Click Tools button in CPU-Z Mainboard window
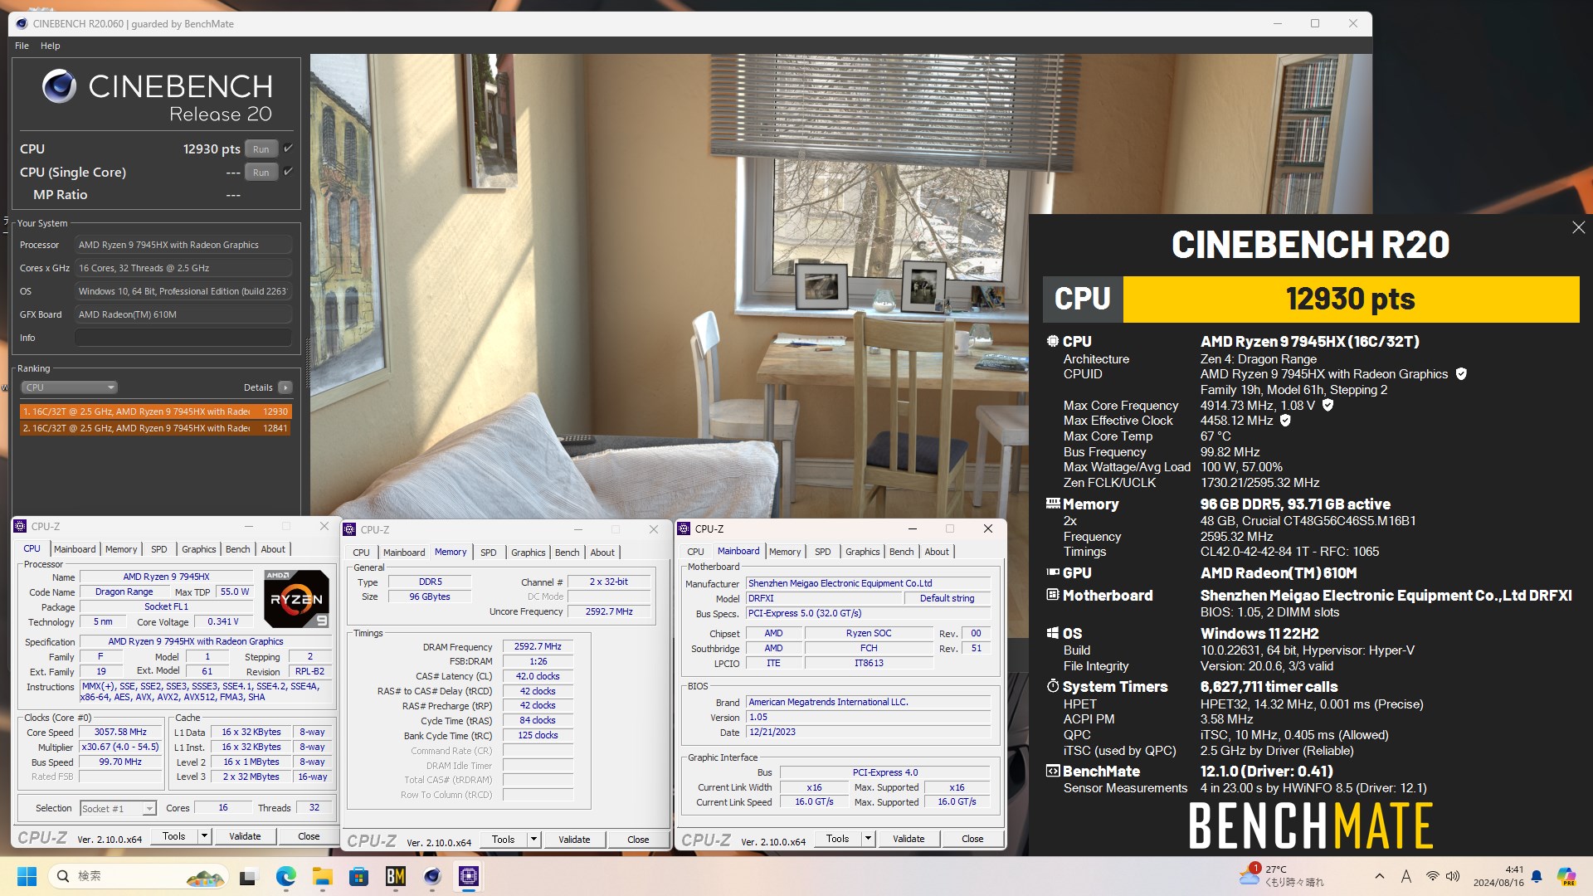Viewport: 1593px width, 896px height. (x=838, y=839)
